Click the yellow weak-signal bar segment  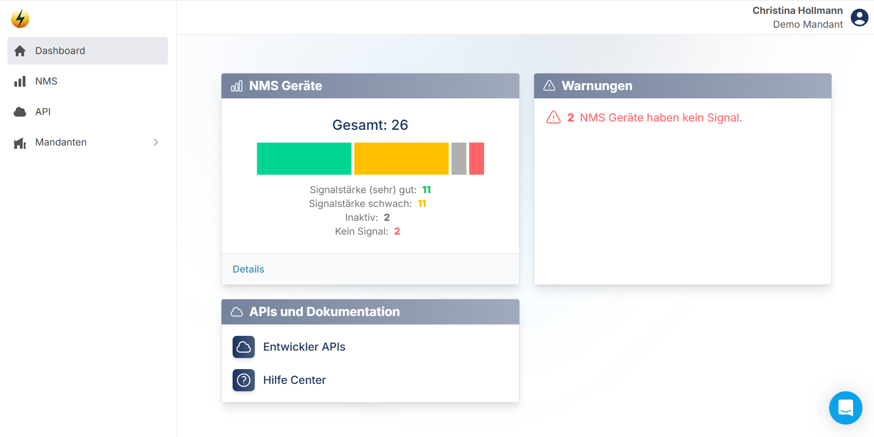point(401,158)
